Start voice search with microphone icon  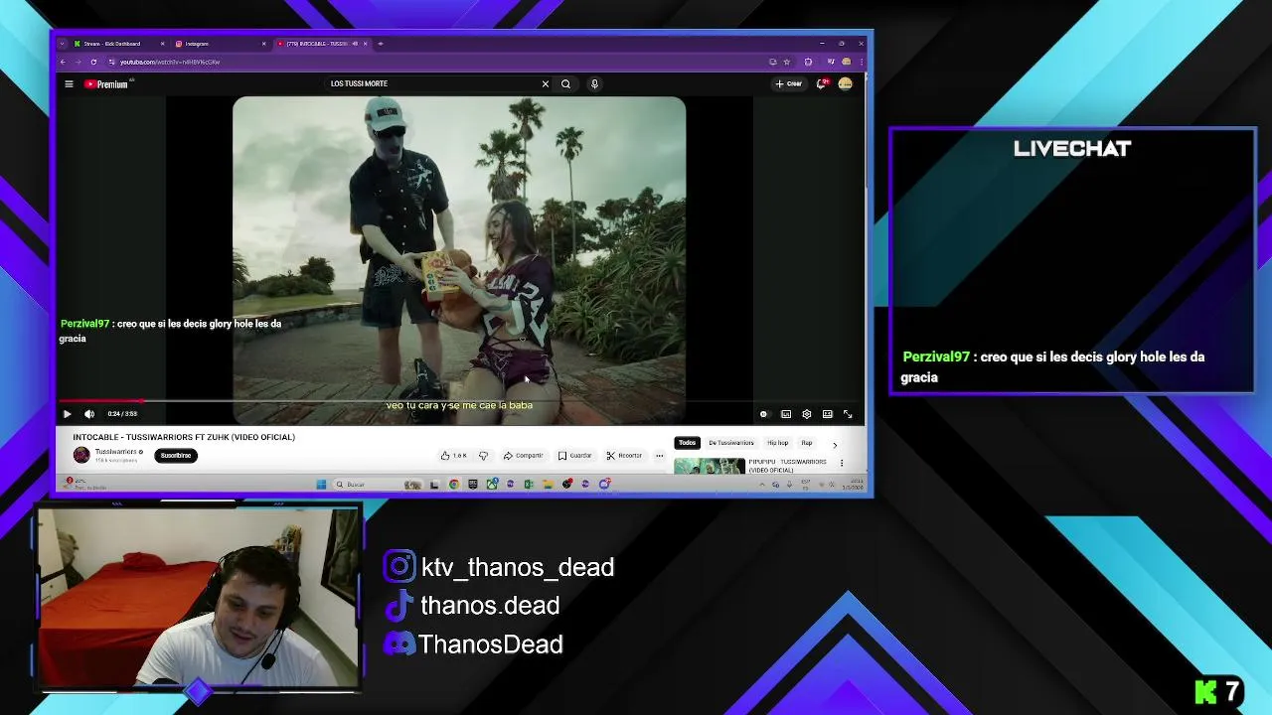(x=594, y=84)
